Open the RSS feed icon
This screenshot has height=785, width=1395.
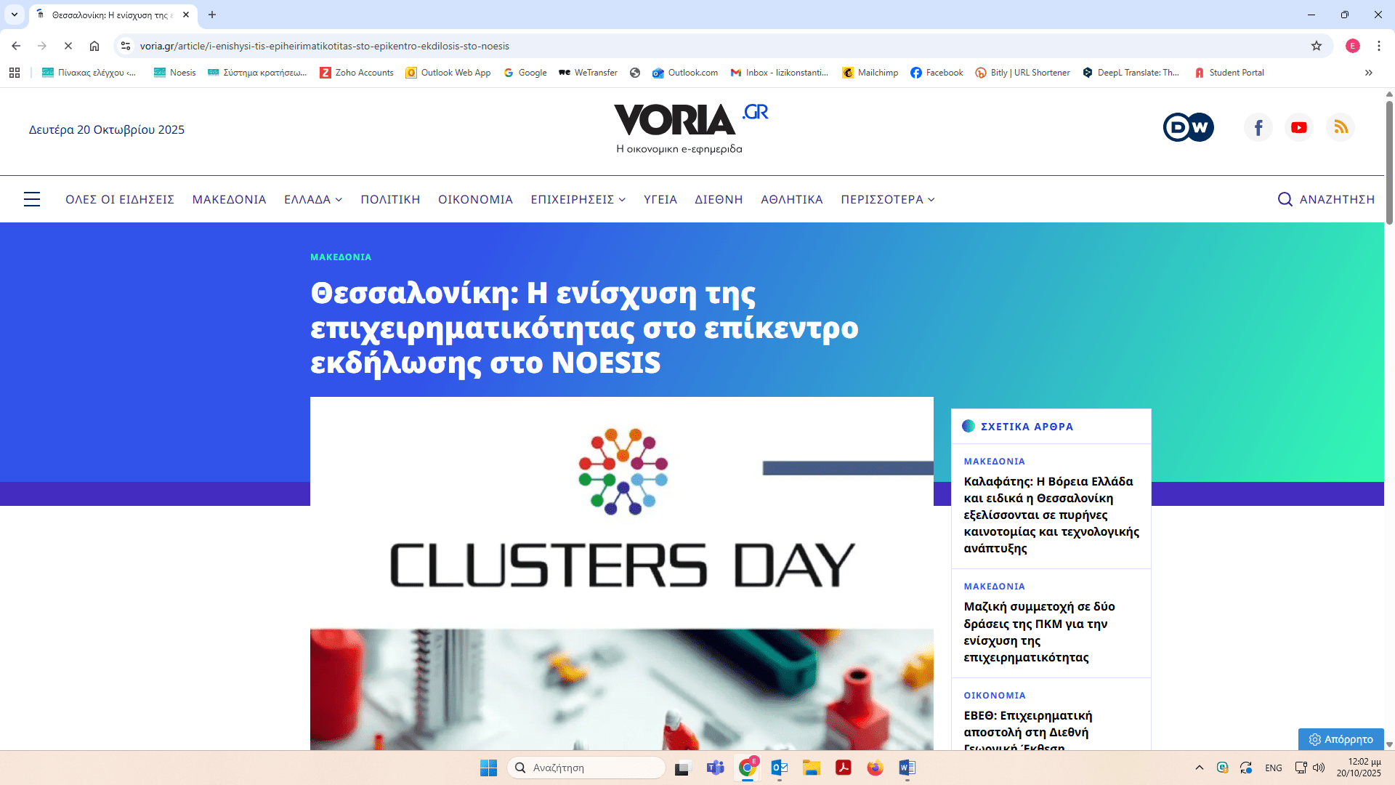(x=1341, y=128)
